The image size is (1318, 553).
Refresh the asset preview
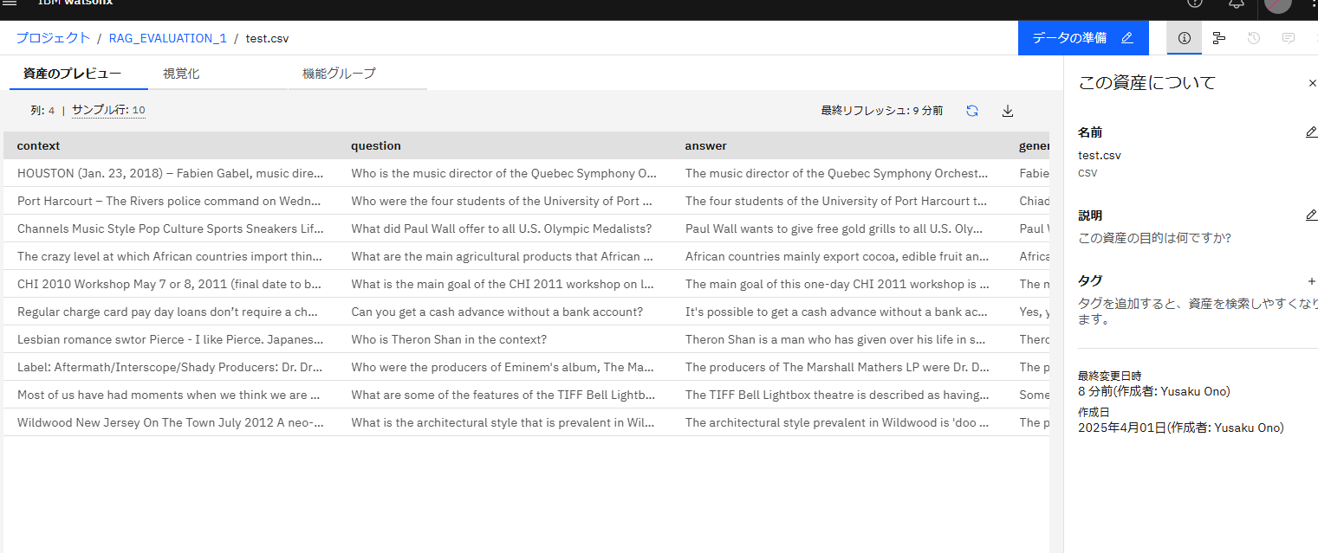click(972, 111)
